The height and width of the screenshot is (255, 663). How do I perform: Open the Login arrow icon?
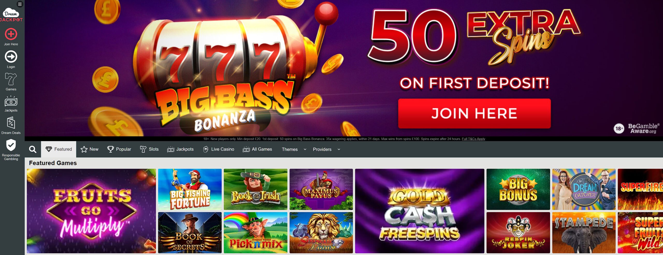[x=11, y=57]
